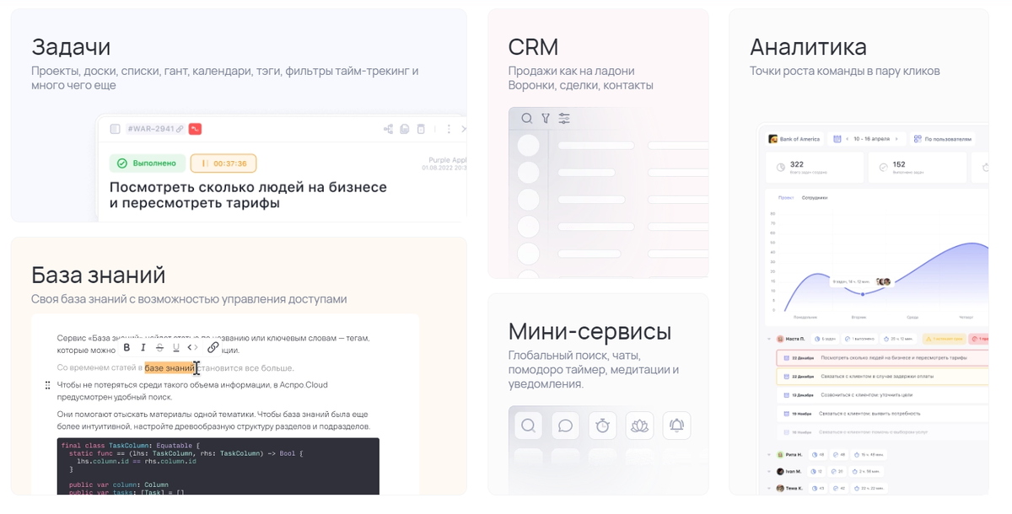Apply bold formatting in knowledge base toolbar

point(126,347)
